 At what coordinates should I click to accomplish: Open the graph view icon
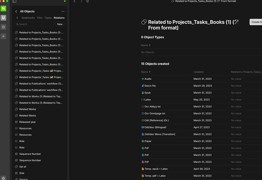(x=87, y=2)
